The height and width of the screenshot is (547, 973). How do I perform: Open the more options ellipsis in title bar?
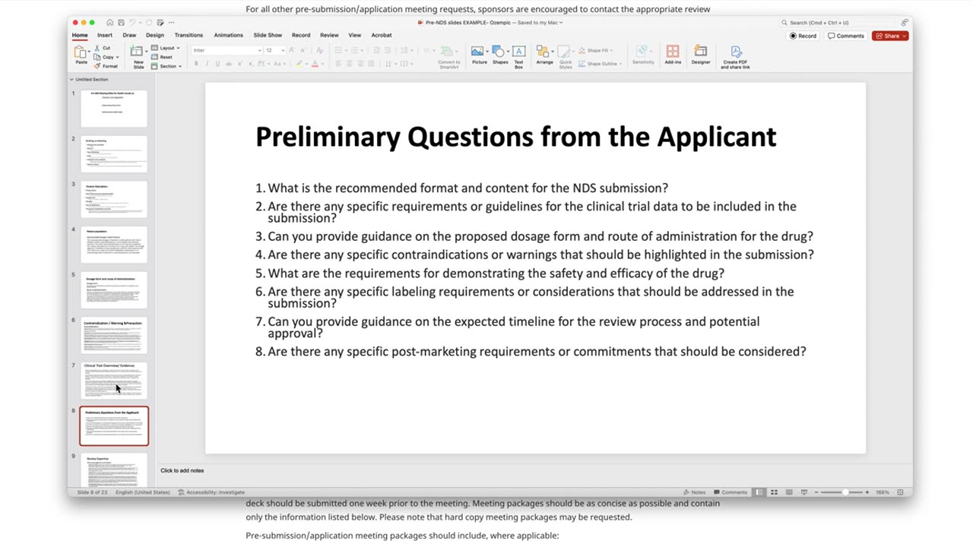click(171, 23)
